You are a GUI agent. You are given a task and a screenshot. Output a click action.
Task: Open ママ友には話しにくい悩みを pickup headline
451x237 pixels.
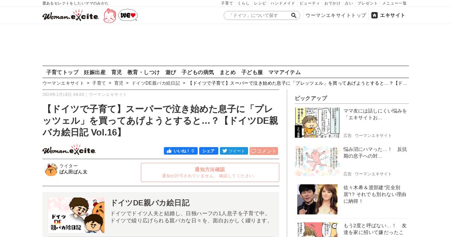[x=375, y=114]
